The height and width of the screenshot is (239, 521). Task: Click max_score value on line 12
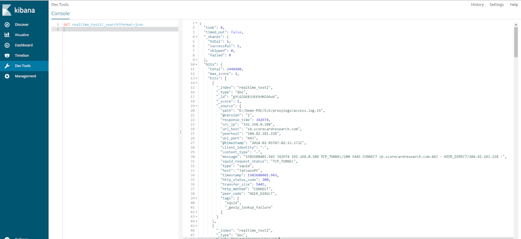click(x=236, y=74)
